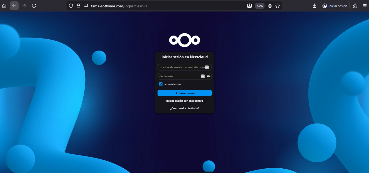Open the bug-shaped extension icon

[x=270, y=6]
